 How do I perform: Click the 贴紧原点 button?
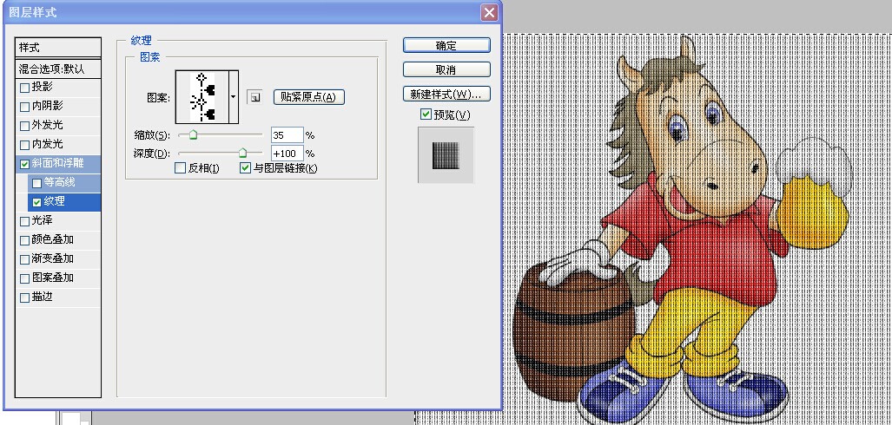click(x=309, y=97)
